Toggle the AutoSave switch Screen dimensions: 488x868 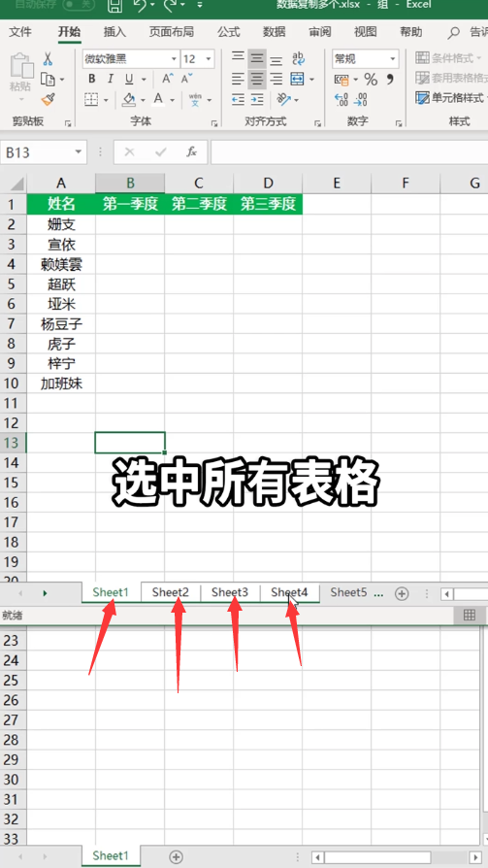point(79,5)
